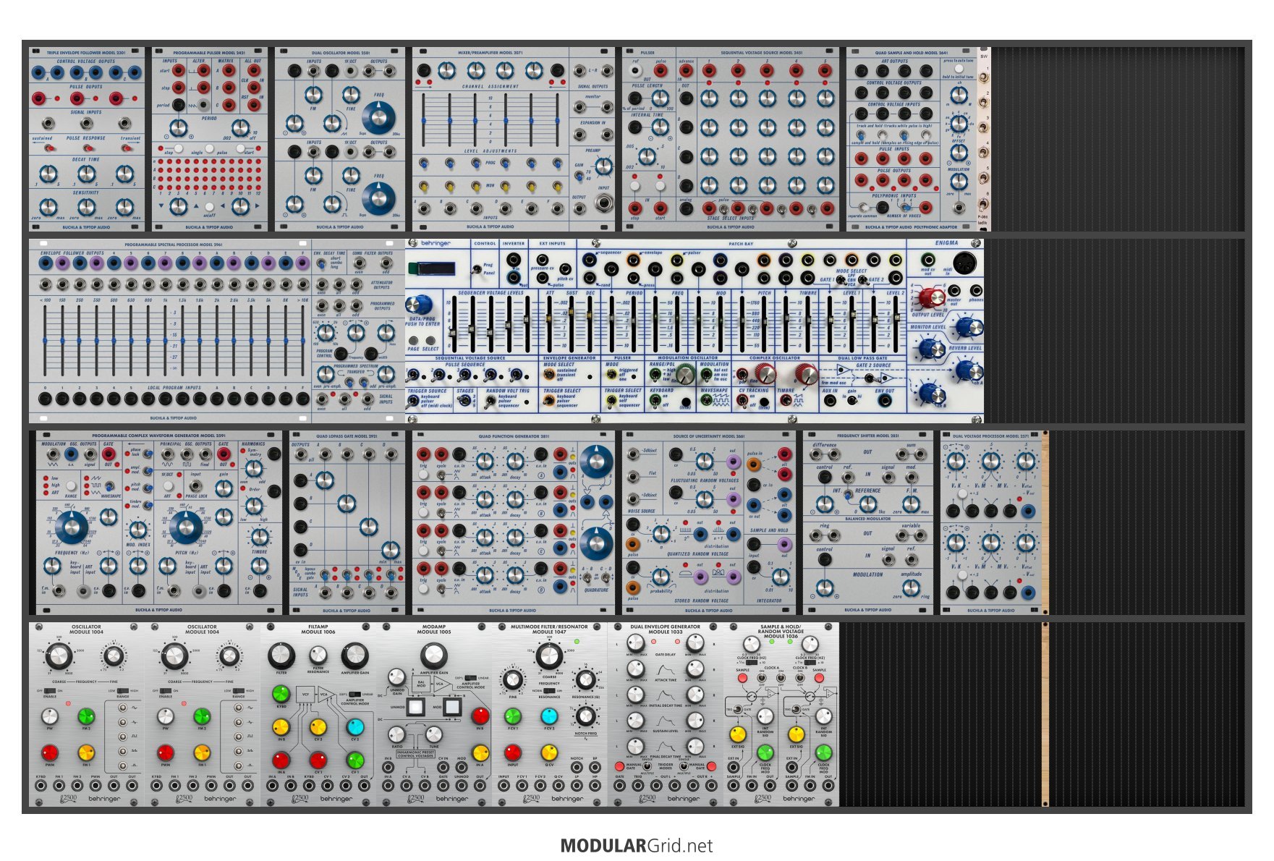Click the Filter knob on Filtamp 1006

point(281,656)
